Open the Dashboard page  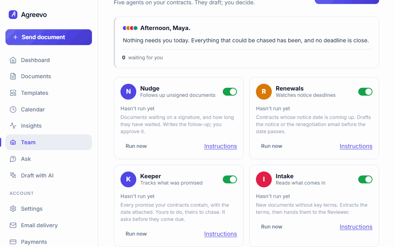pyautogui.click(x=49, y=60)
